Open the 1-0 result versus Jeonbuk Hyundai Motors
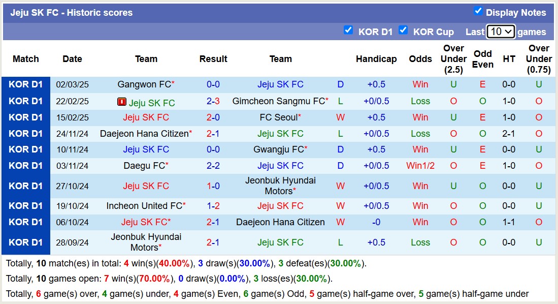This screenshot has width=558, height=304. point(213,186)
